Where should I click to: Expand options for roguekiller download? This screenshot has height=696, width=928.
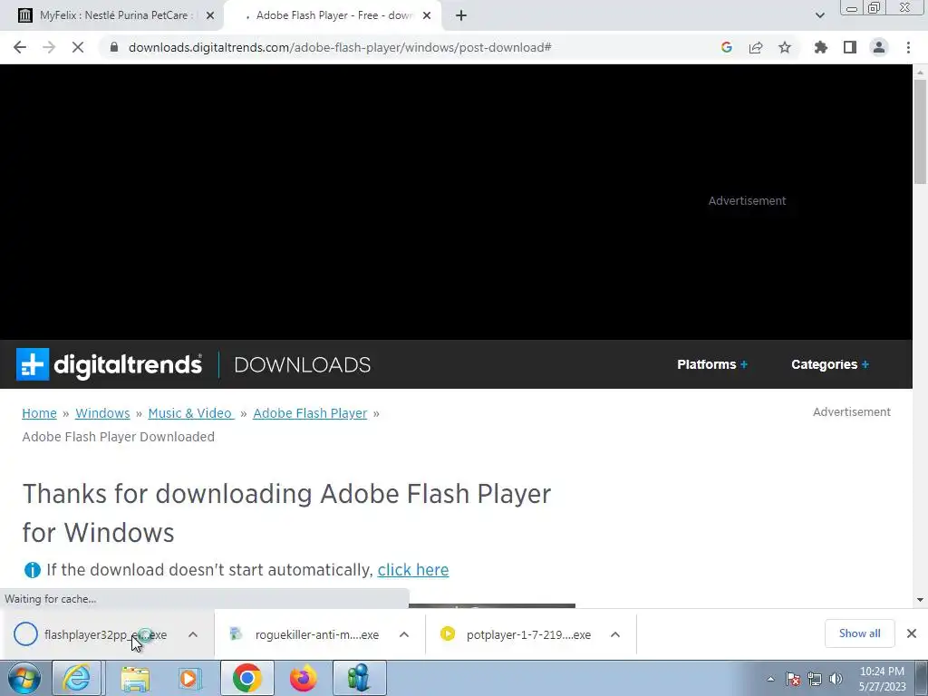[x=404, y=634]
